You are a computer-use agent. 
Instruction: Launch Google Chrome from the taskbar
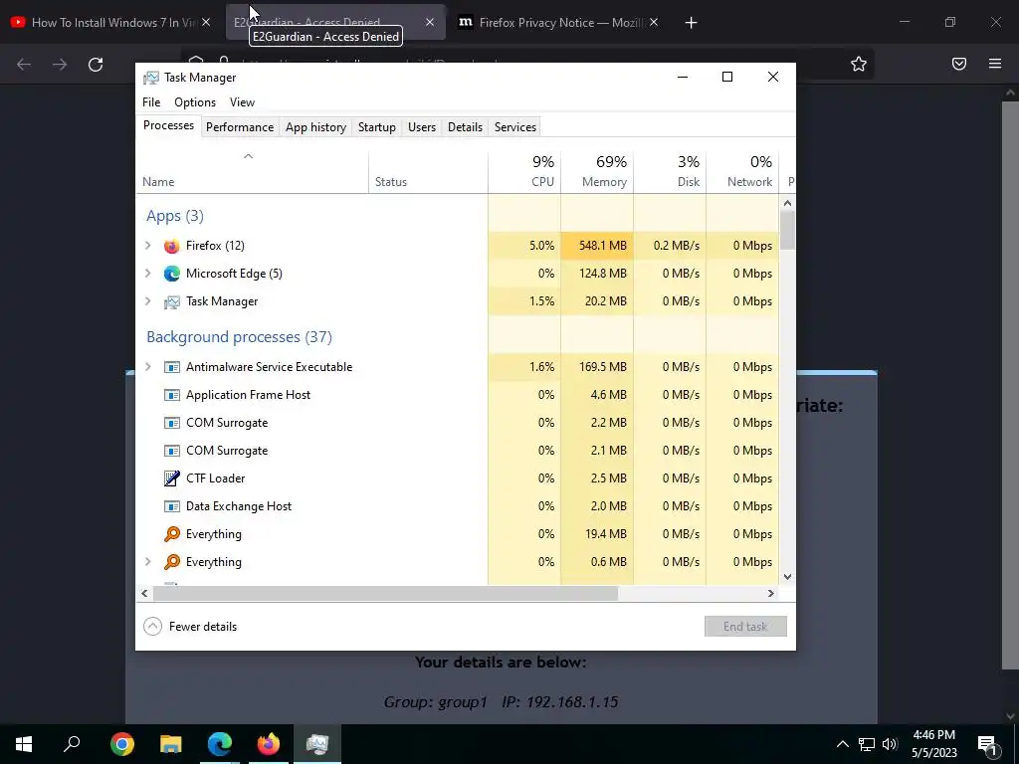pyautogui.click(x=122, y=744)
